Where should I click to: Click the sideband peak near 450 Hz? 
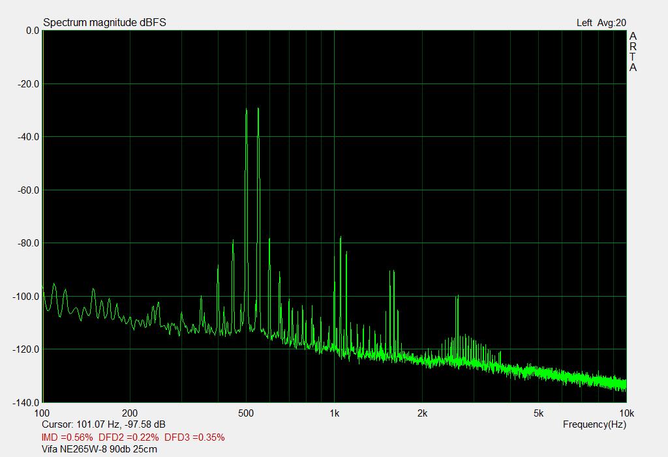(x=233, y=242)
